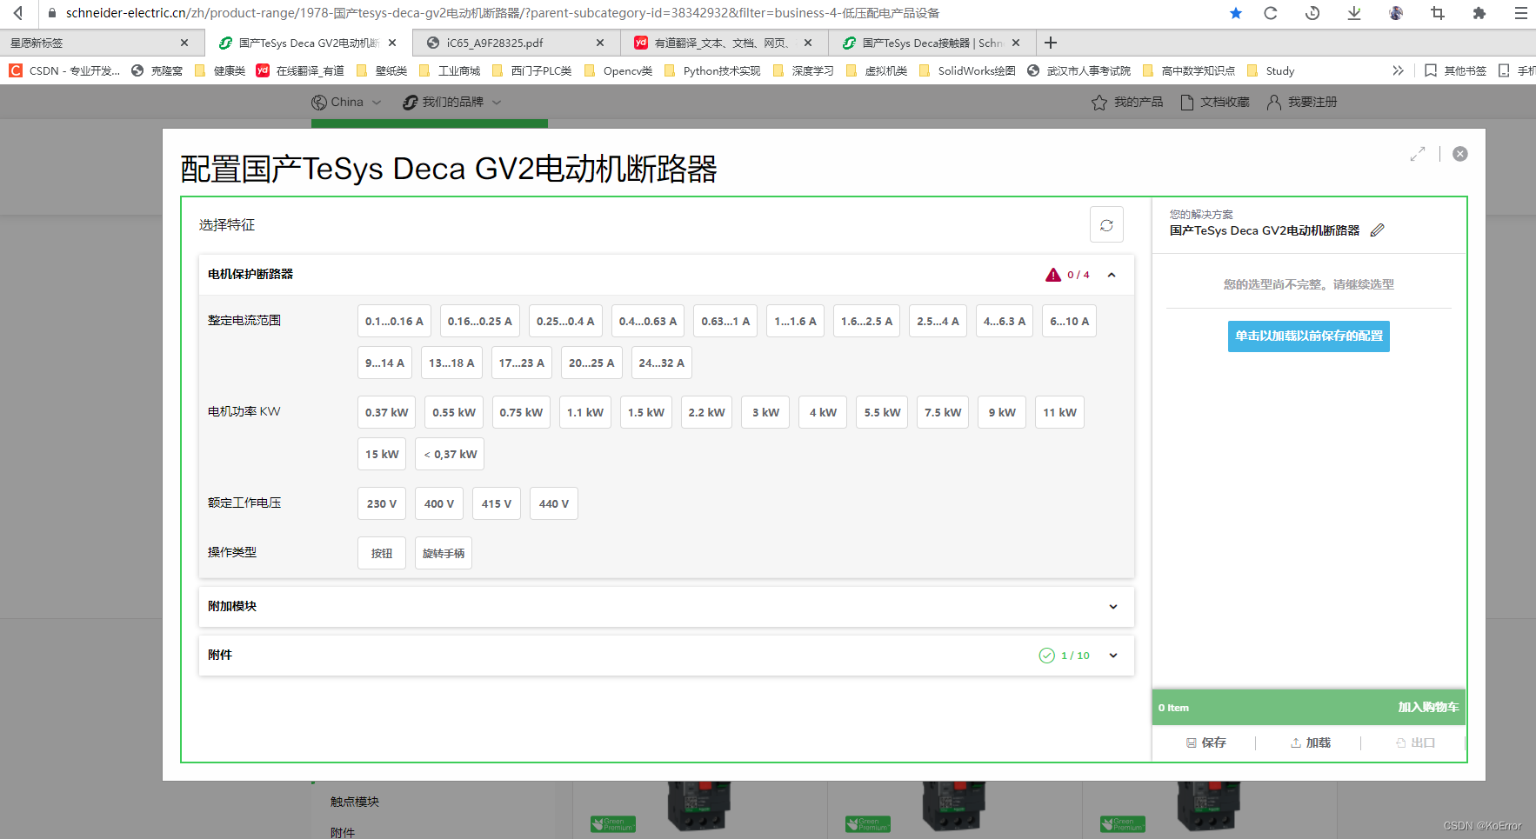Click the 武汉市人事考试院 bookmark
Image resolution: width=1536 pixels, height=839 pixels.
[1079, 70]
